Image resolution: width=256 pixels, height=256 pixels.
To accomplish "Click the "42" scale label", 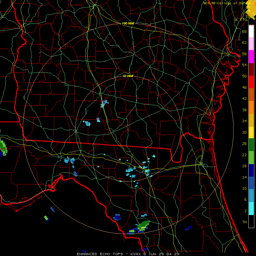I will click(x=244, y=99).
